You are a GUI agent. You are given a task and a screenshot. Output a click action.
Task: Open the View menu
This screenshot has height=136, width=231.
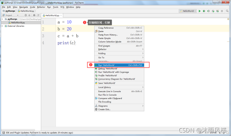pos(15,7)
